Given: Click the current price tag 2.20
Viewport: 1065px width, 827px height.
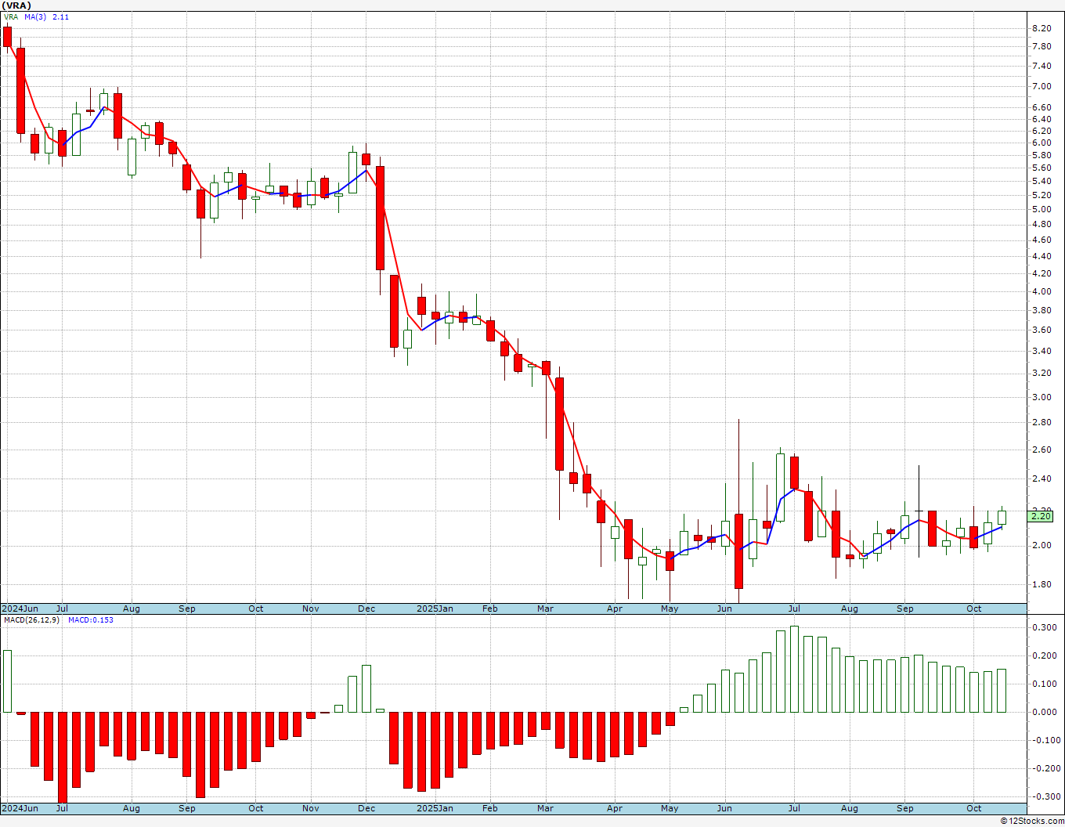Looking at the screenshot, I should (x=1042, y=516).
